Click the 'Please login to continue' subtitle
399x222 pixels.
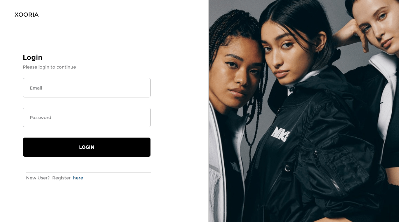coord(49,67)
